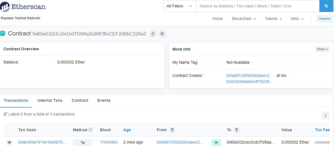Show the contract address QR code
Screen dimensions: 334x149
[x=162, y=34]
